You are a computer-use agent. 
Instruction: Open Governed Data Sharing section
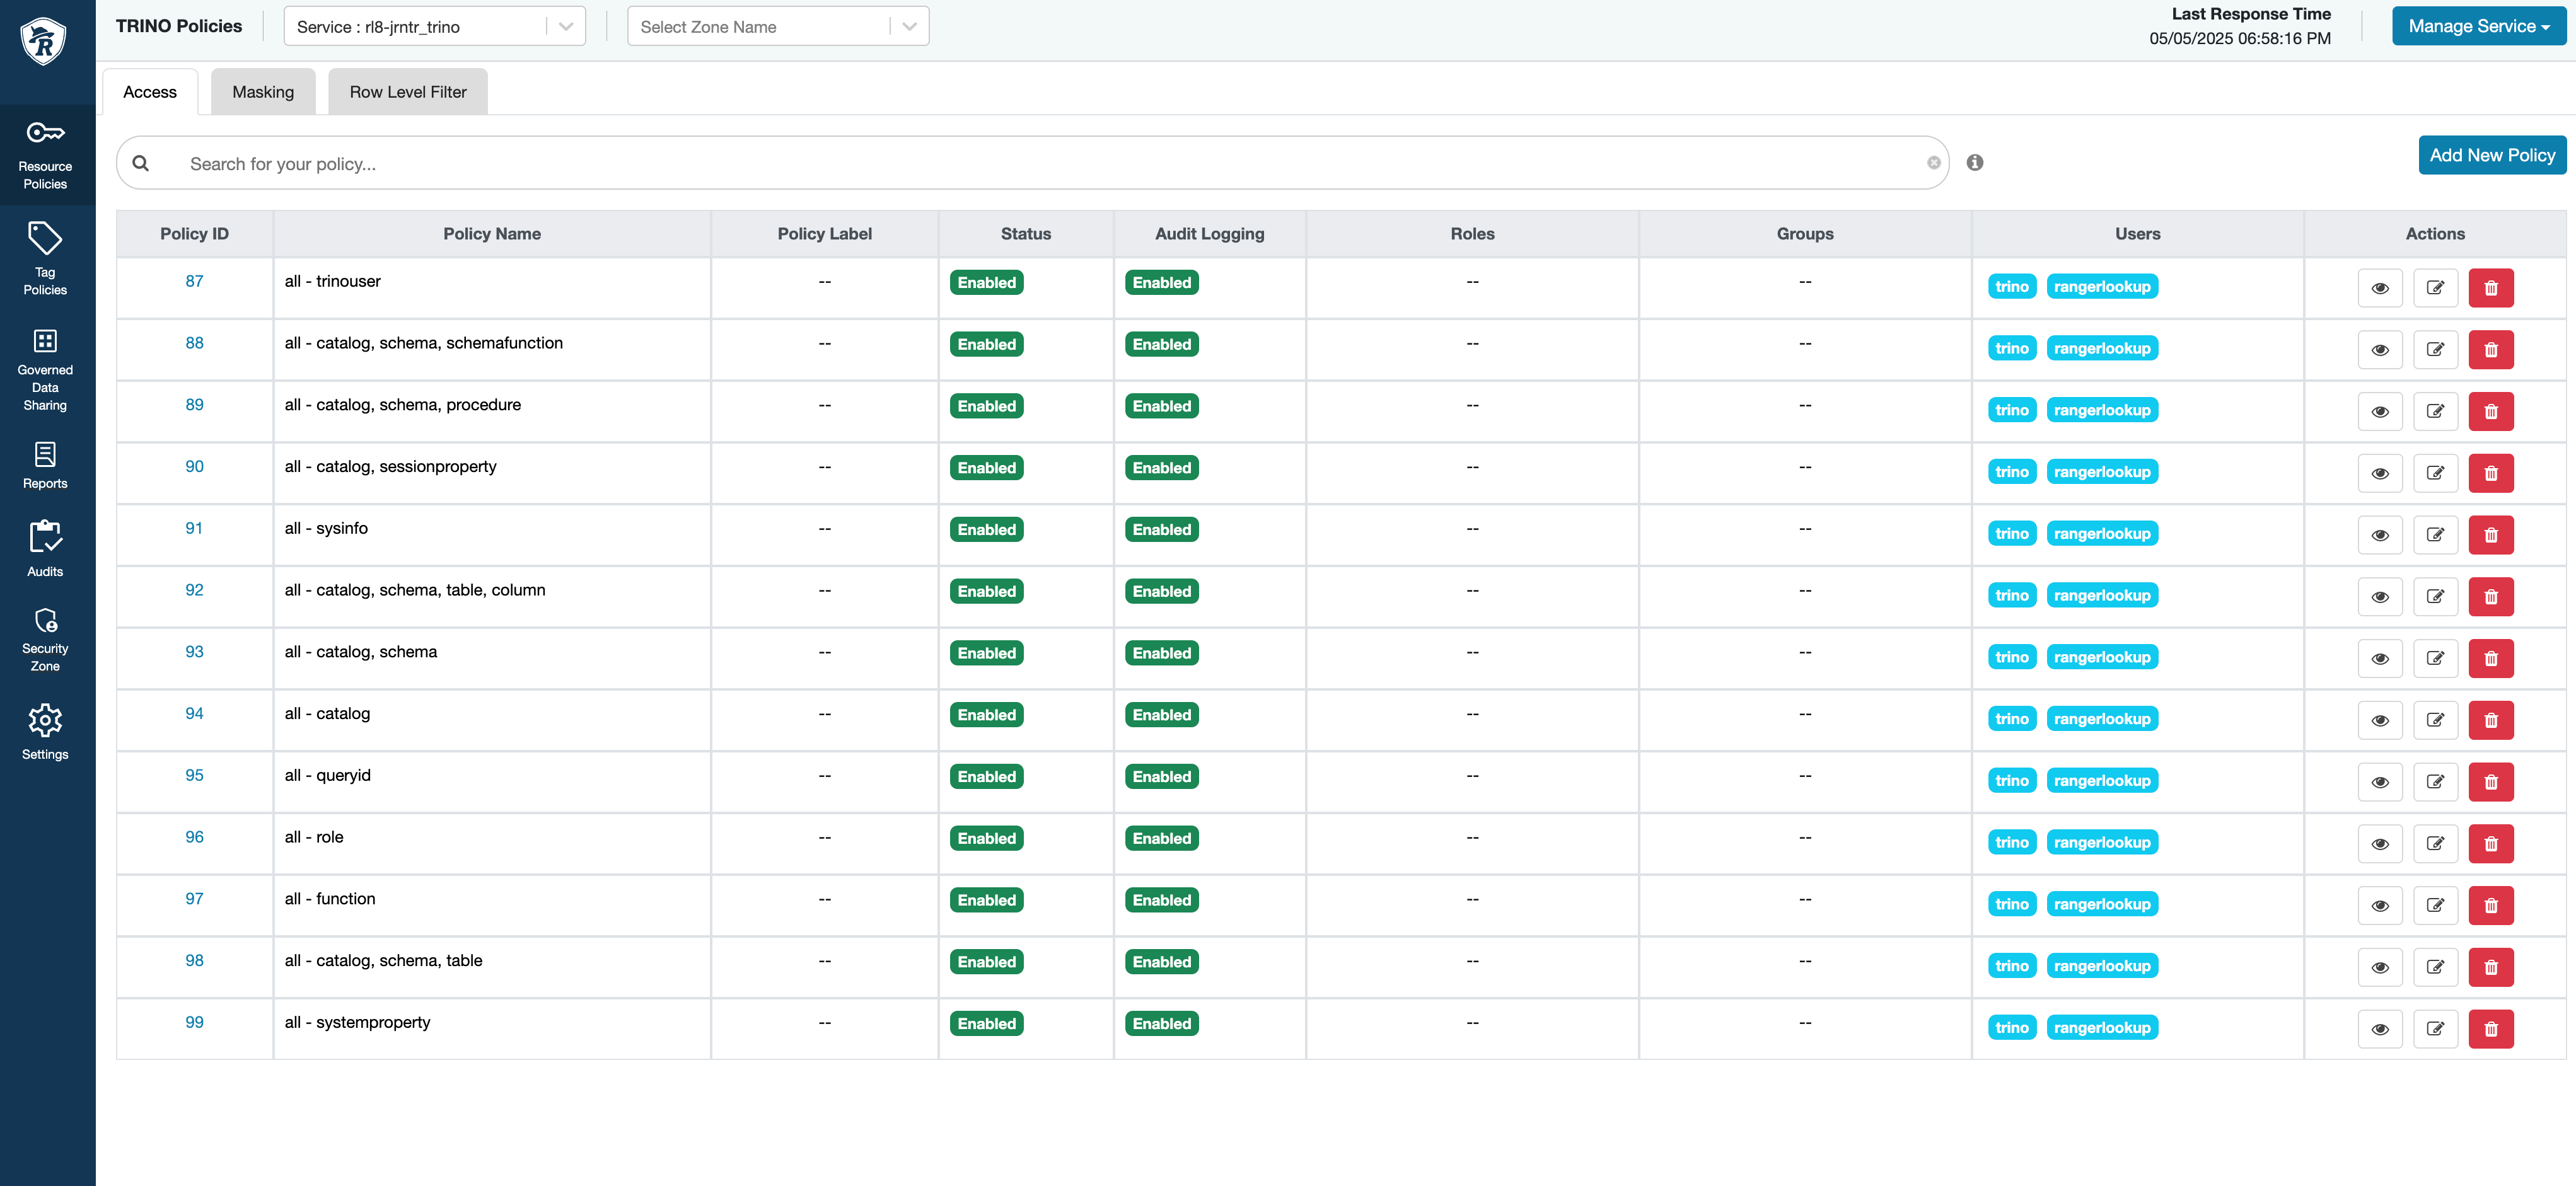coord(45,370)
